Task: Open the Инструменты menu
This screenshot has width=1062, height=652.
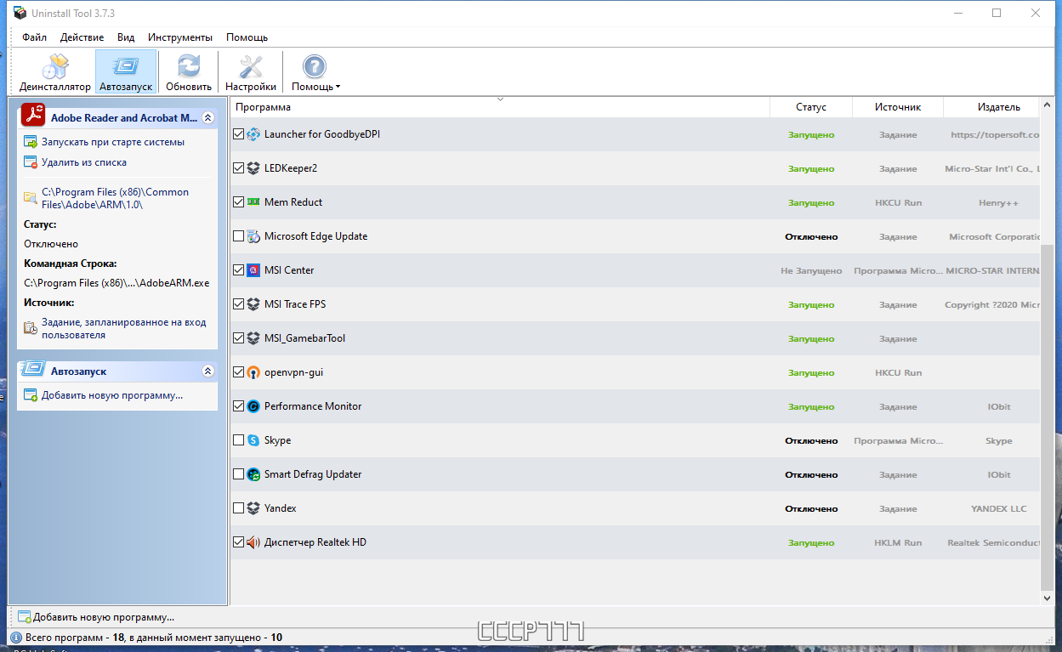Action: pos(180,37)
